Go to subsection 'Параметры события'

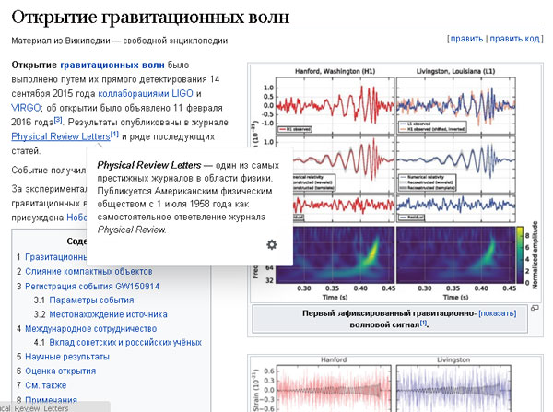coord(91,300)
